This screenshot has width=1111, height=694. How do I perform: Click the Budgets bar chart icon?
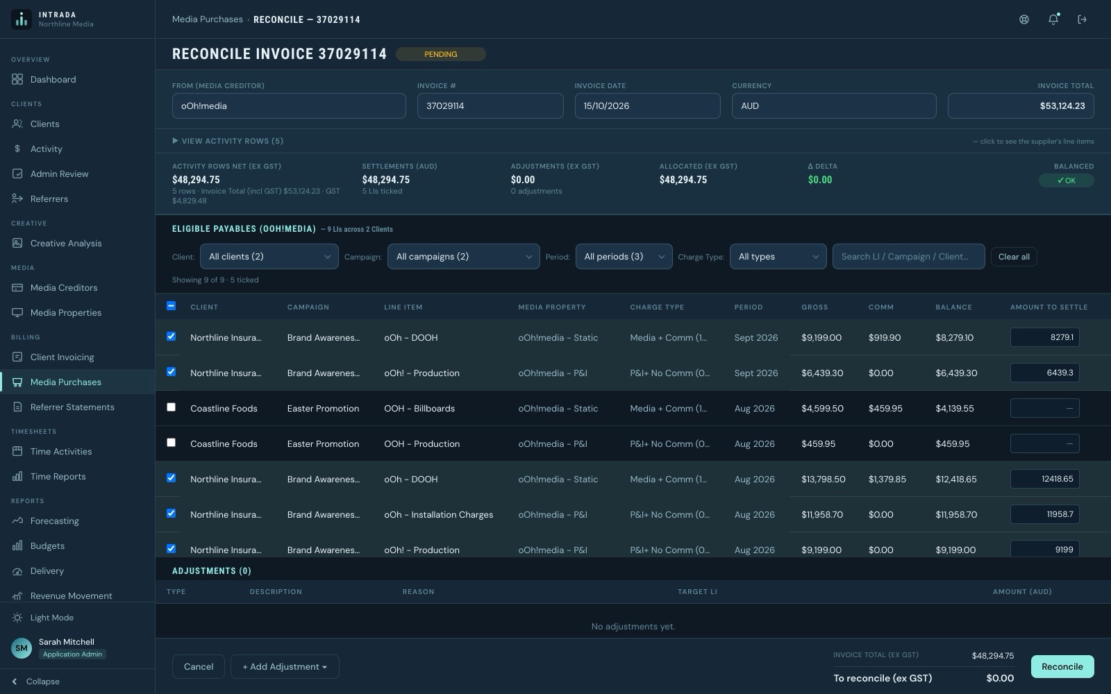pos(17,545)
